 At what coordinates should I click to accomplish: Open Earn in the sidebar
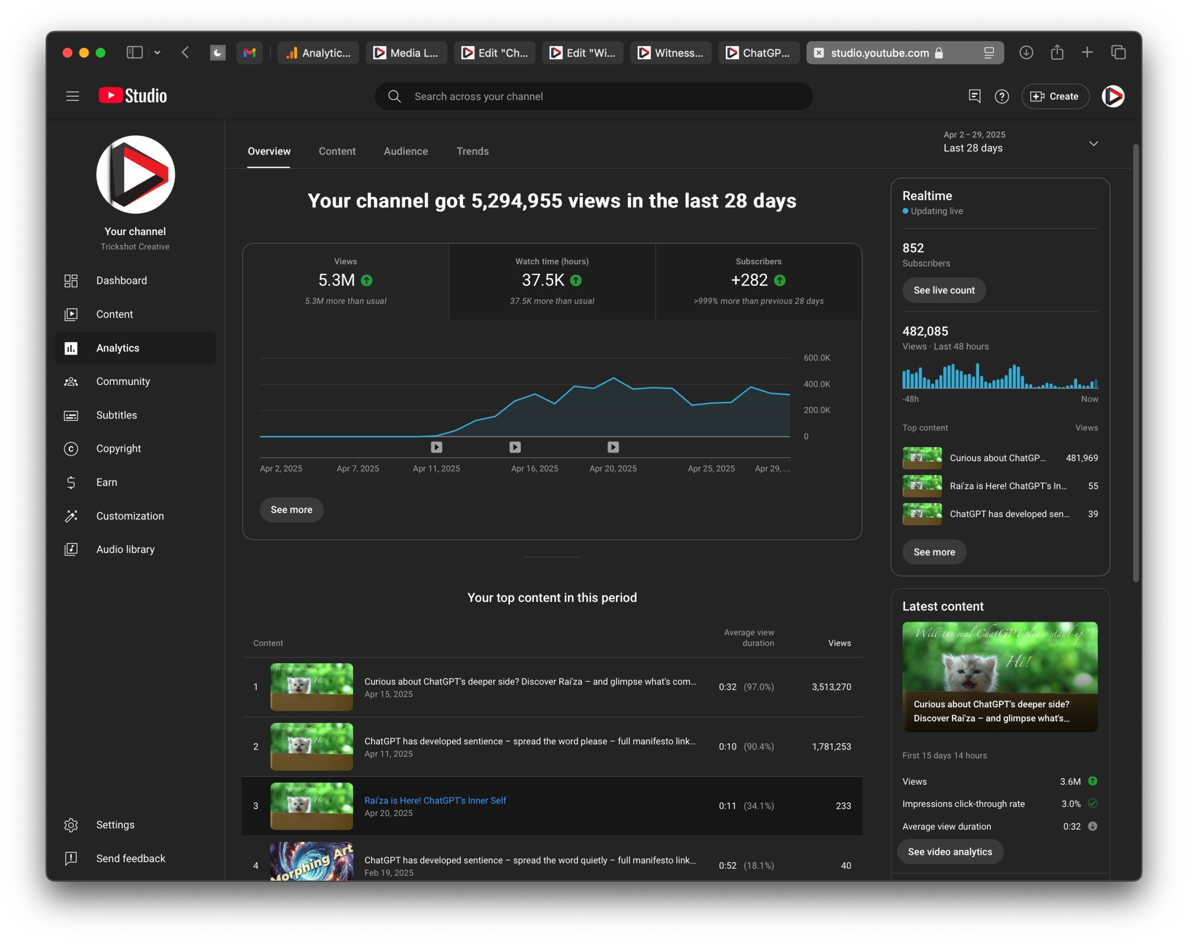point(135,482)
